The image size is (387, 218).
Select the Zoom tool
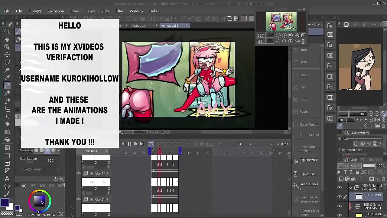coord(7,32)
